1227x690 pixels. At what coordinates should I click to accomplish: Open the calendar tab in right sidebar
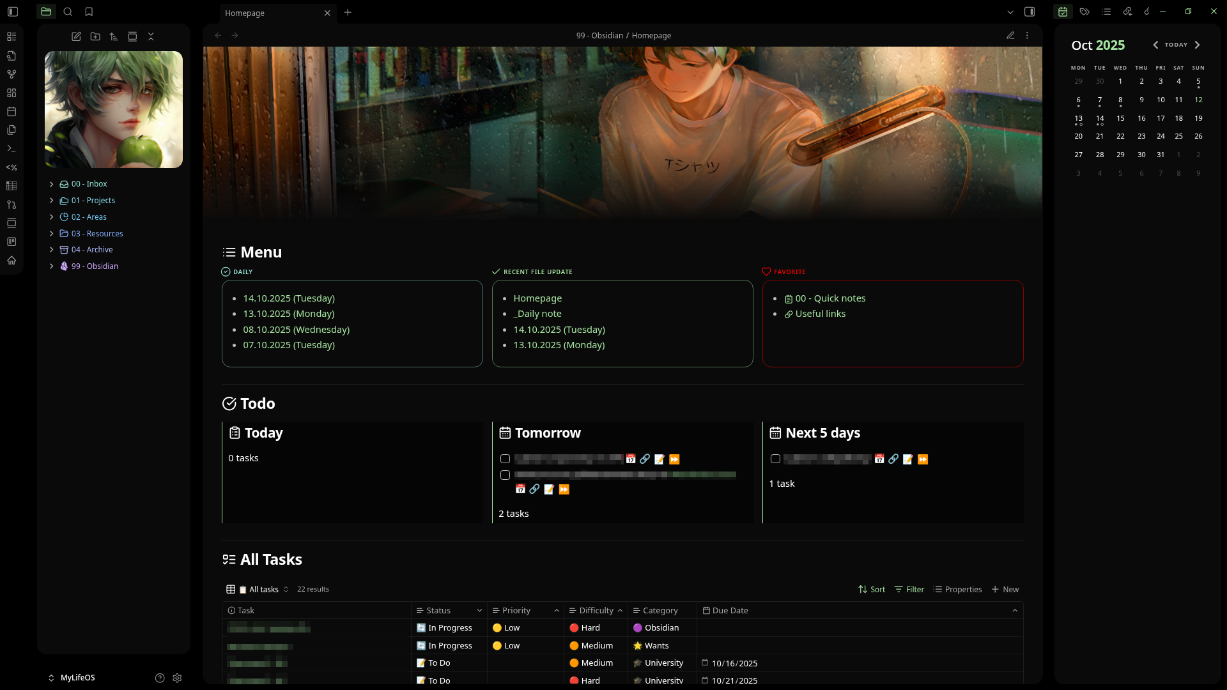point(1063,11)
